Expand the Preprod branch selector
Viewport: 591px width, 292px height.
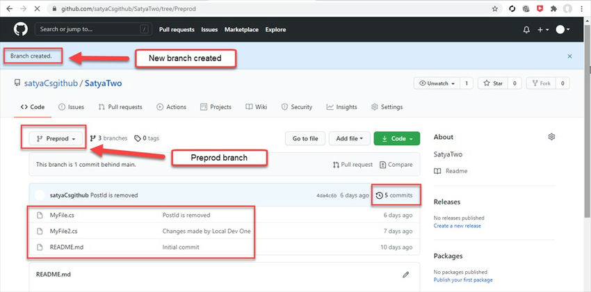click(56, 138)
